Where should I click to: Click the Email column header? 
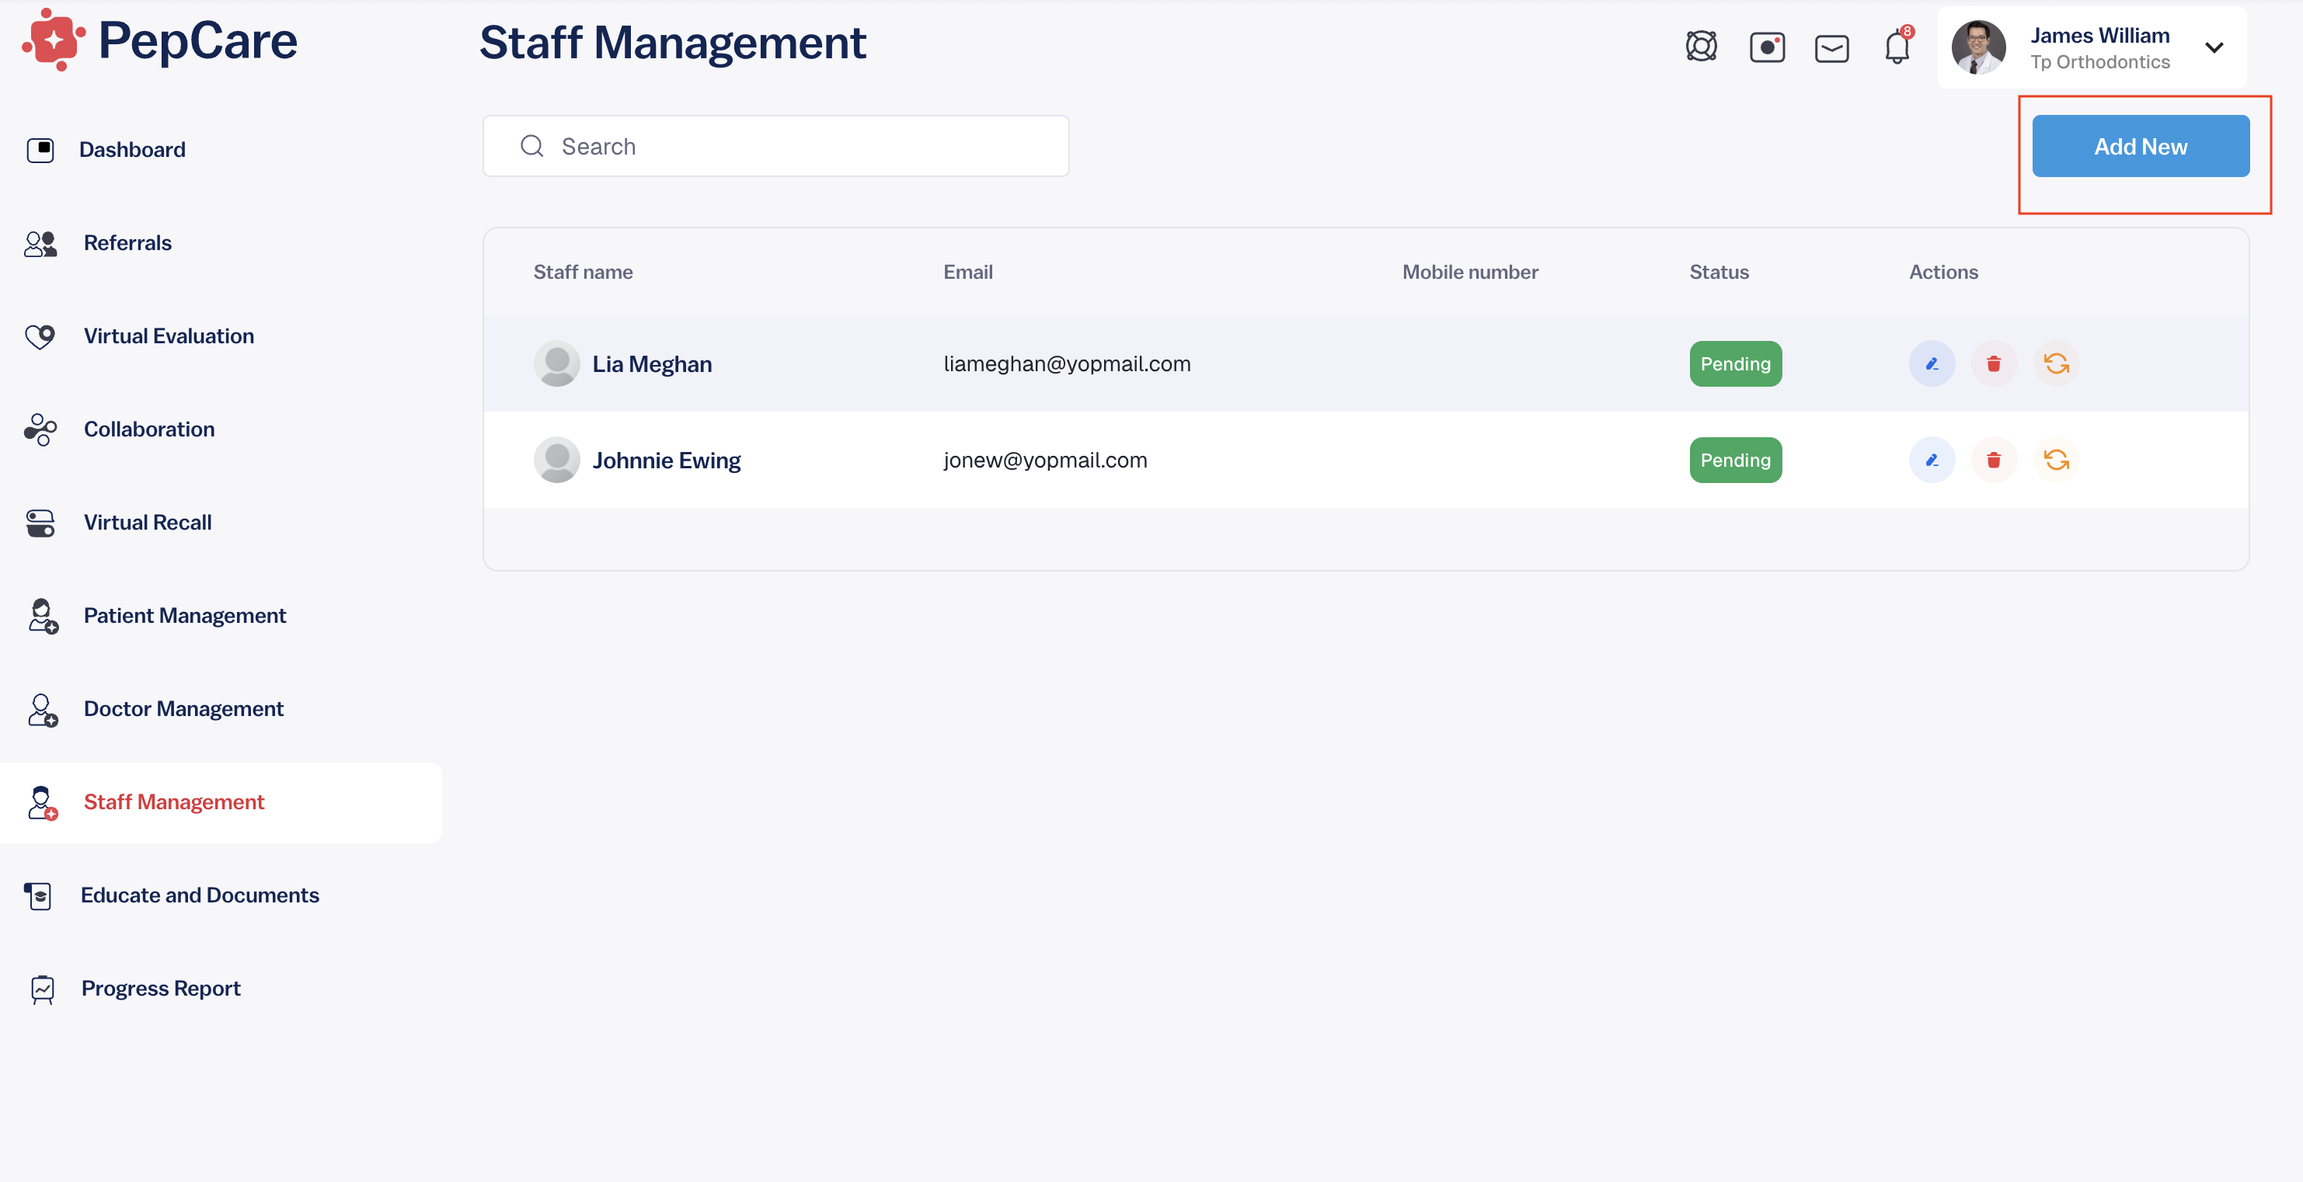tap(968, 272)
